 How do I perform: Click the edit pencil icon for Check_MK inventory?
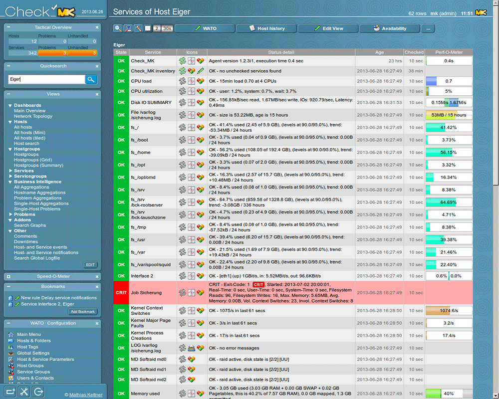tap(200, 71)
